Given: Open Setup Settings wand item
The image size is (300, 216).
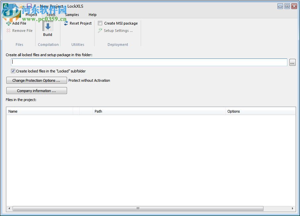Looking at the screenshot, I should [x=115, y=31].
